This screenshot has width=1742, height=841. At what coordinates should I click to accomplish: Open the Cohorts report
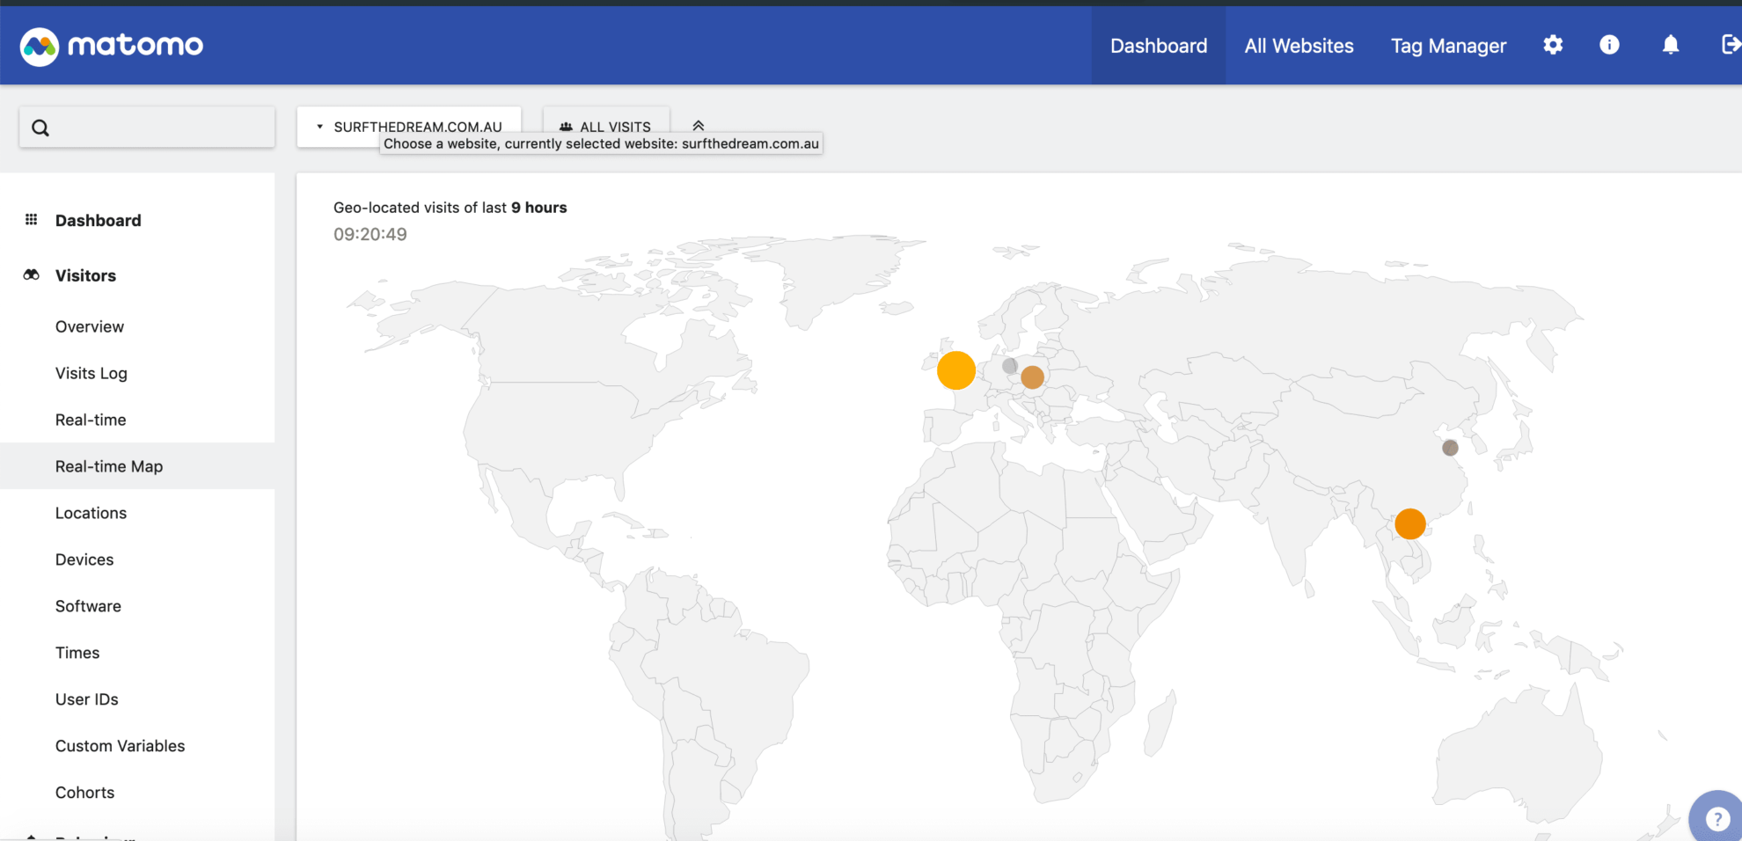coord(84,792)
